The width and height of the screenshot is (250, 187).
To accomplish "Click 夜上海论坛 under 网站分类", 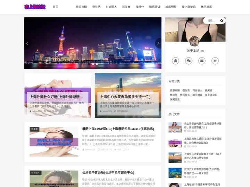I will [x=211, y=95].
